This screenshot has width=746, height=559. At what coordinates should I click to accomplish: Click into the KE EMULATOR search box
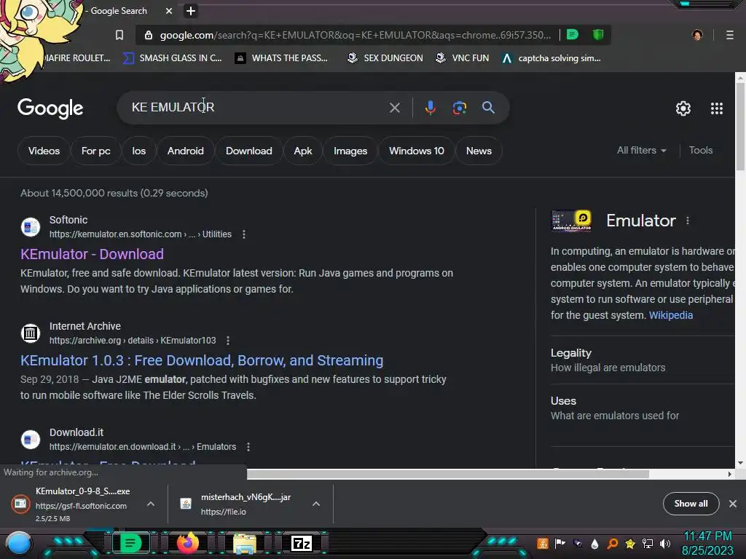pyautogui.click(x=257, y=108)
